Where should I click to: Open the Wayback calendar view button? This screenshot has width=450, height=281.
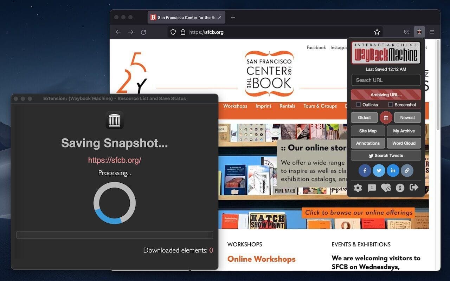[386, 118]
